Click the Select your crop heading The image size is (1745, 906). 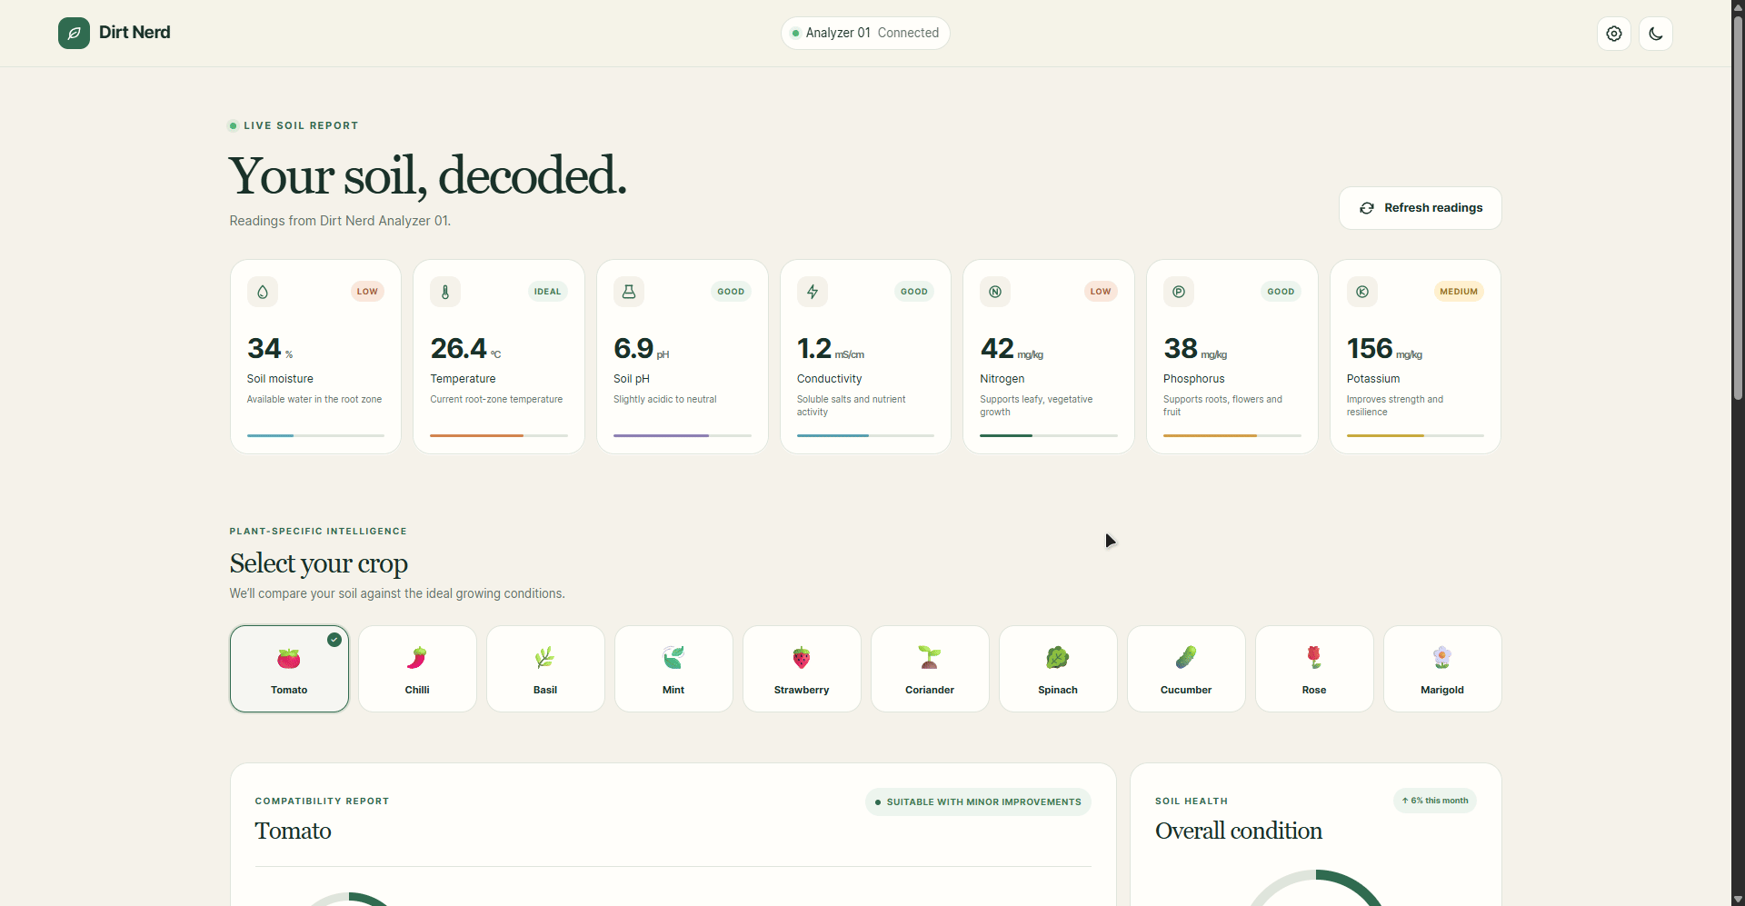(319, 563)
